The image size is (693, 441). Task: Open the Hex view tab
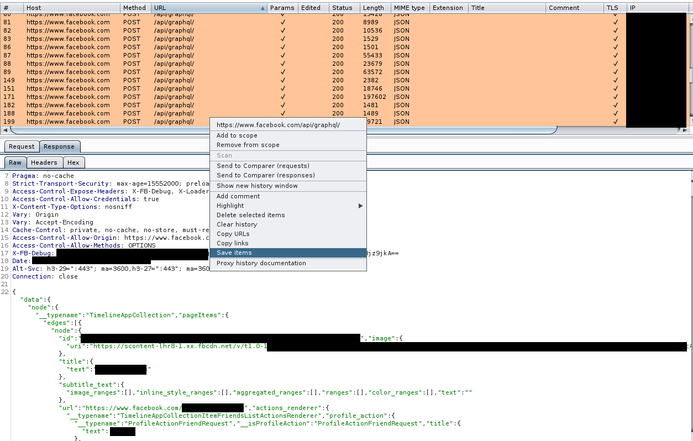[x=73, y=162]
